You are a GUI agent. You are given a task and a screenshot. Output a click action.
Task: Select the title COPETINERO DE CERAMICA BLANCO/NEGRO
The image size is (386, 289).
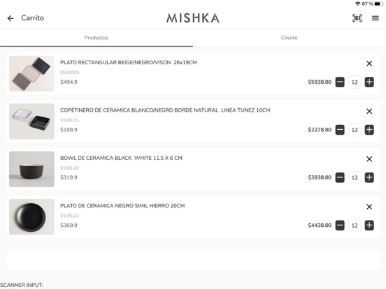tap(165, 110)
